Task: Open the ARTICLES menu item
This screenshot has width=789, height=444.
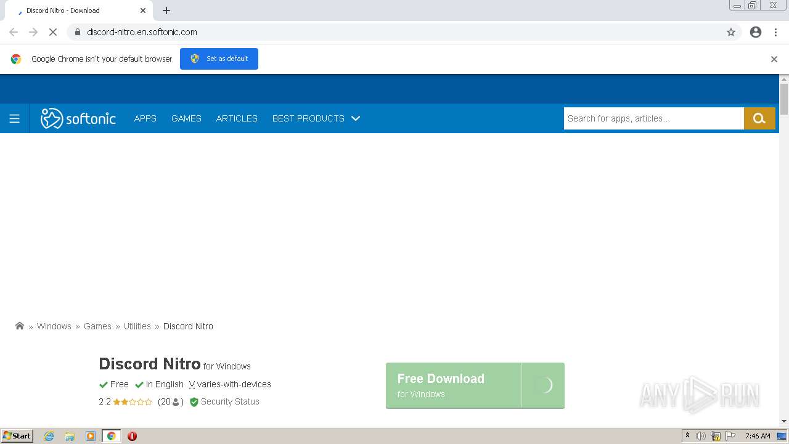Action: tap(237, 118)
